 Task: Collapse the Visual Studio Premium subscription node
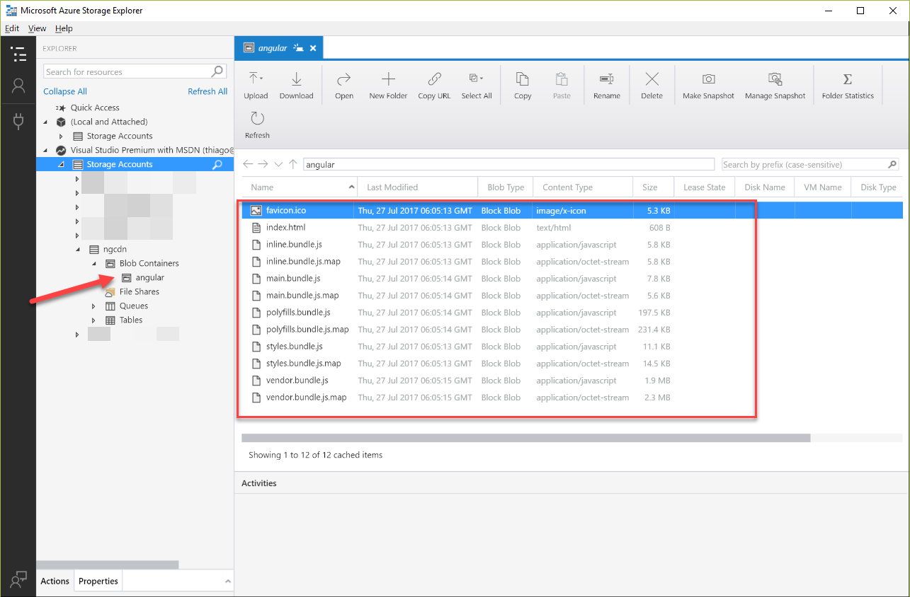pyautogui.click(x=45, y=150)
